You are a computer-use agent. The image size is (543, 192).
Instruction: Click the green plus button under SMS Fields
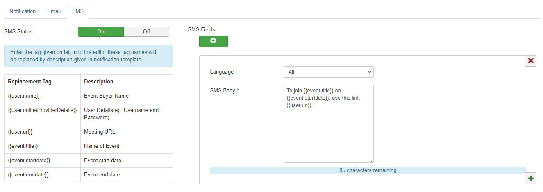coord(213,41)
